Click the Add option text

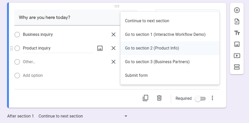tap(33, 75)
